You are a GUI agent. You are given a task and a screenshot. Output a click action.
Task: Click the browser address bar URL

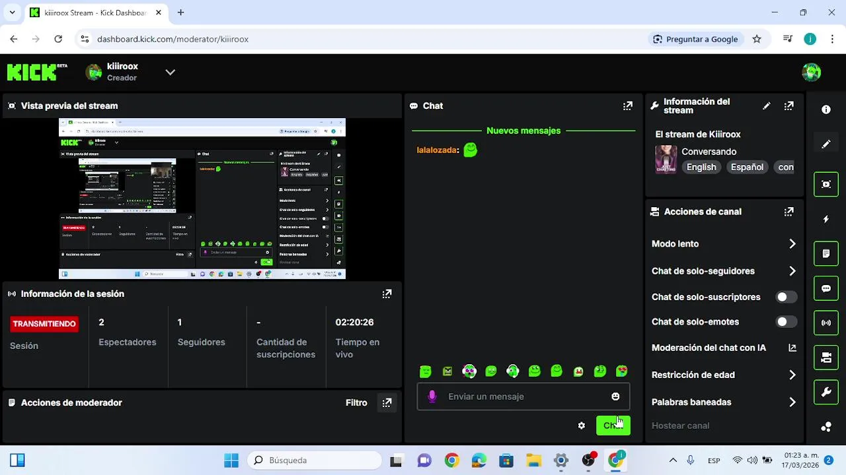tap(173, 39)
